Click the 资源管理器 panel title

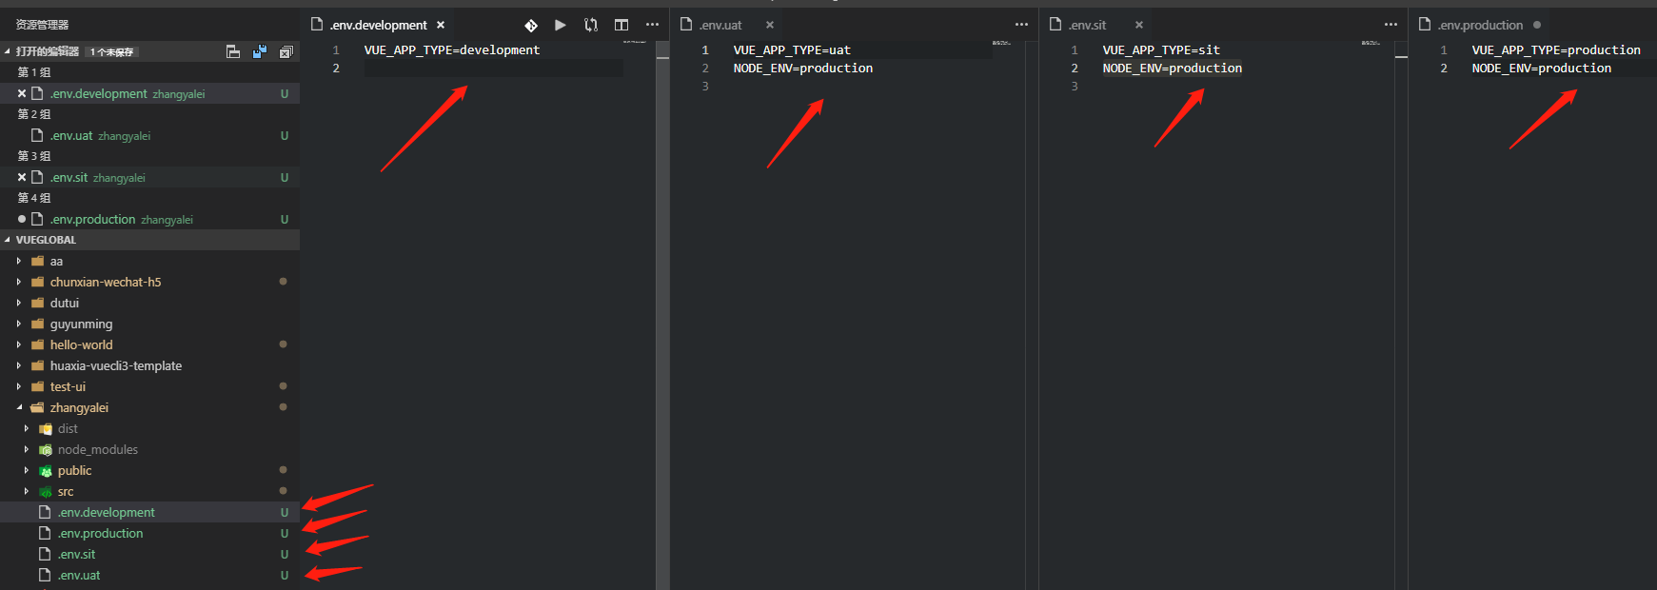point(42,25)
